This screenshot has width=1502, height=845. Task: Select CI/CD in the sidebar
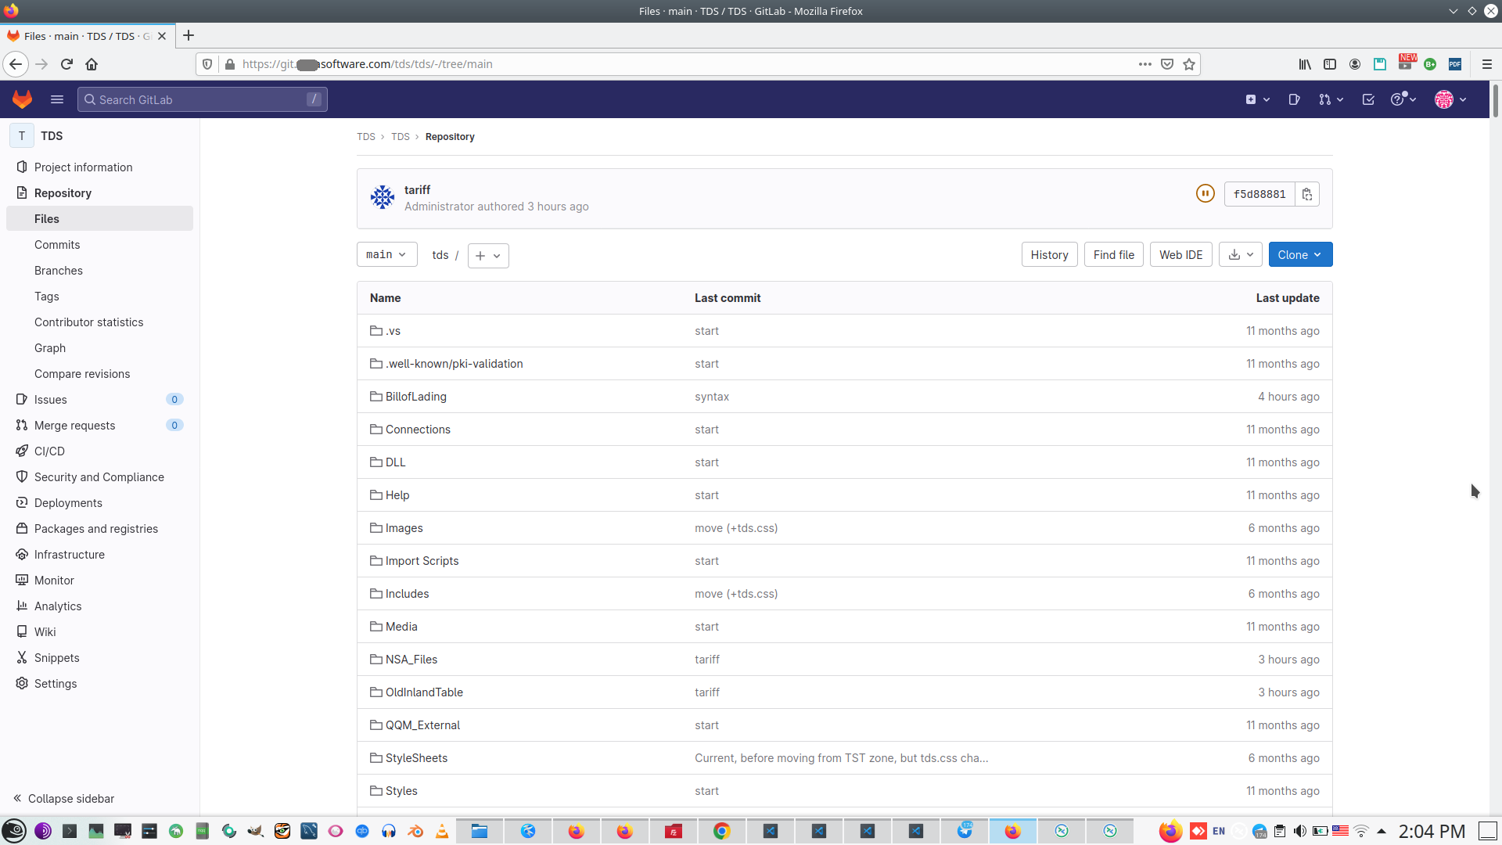[49, 451]
